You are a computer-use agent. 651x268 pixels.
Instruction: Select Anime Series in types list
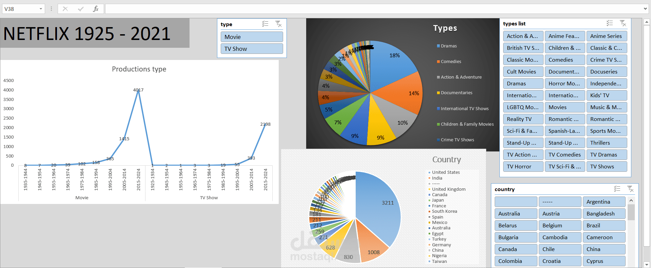tap(607, 36)
